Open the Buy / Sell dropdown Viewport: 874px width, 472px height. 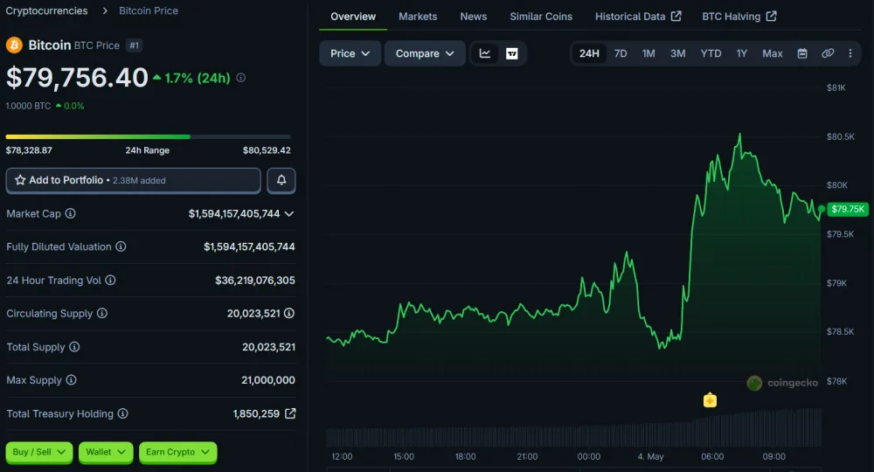click(39, 452)
